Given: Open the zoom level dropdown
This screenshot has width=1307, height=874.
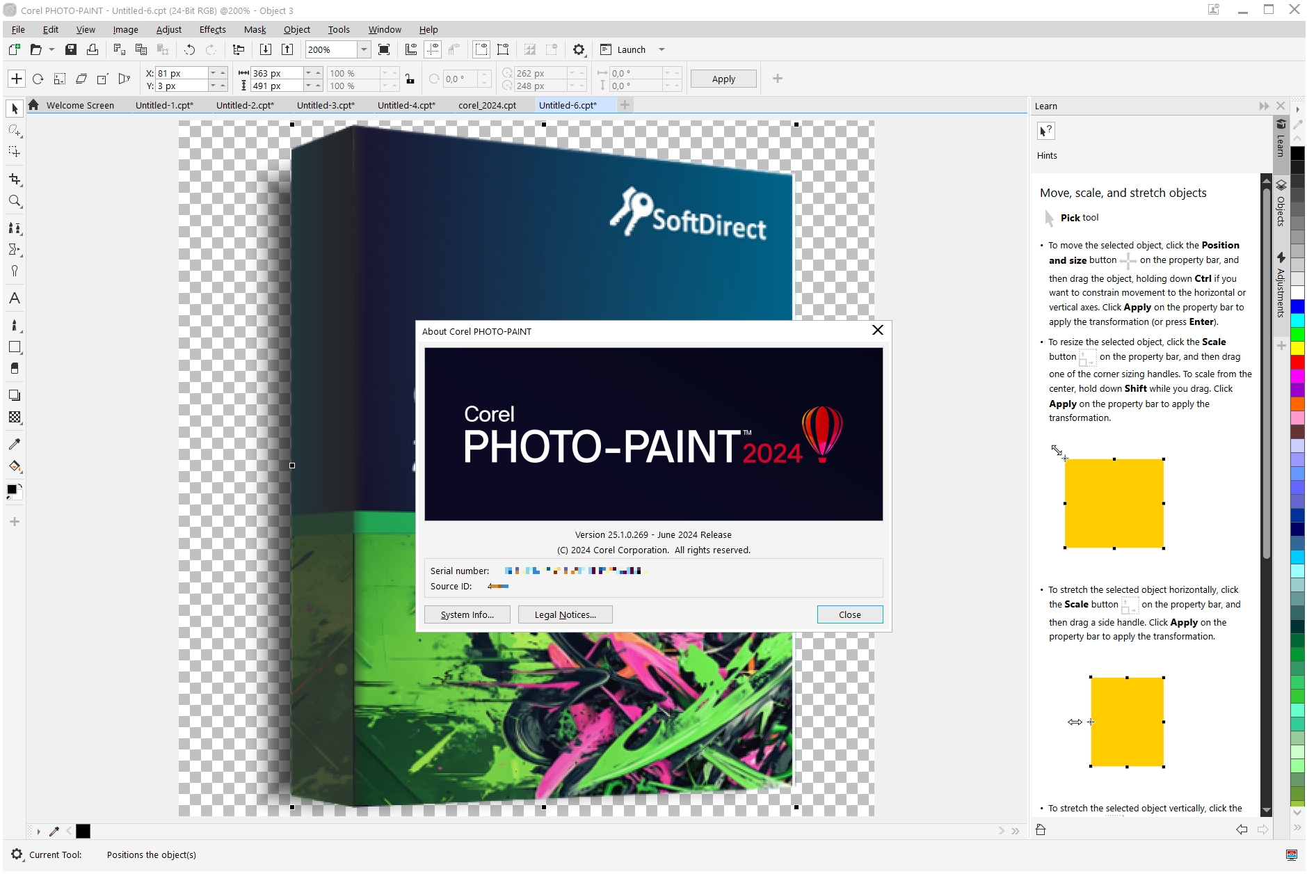Looking at the screenshot, I should coord(363,49).
